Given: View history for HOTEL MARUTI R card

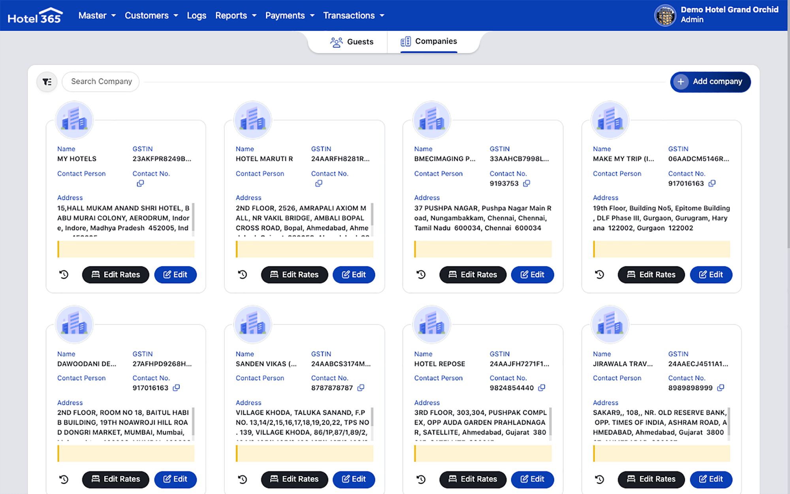Looking at the screenshot, I should click(x=243, y=274).
